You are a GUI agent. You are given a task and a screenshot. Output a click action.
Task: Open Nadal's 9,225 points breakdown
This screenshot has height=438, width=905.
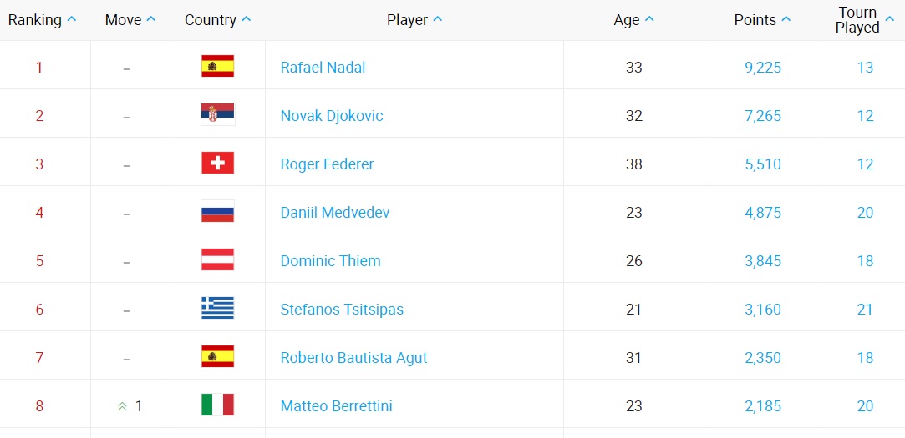pyautogui.click(x=762, y=68)
